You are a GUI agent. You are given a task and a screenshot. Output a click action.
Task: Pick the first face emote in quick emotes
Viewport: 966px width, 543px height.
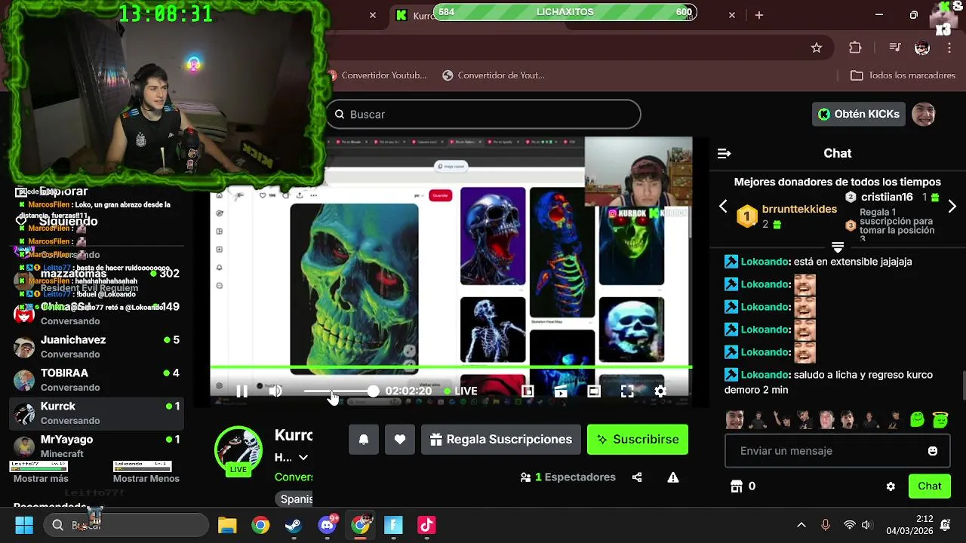(734, 419)
